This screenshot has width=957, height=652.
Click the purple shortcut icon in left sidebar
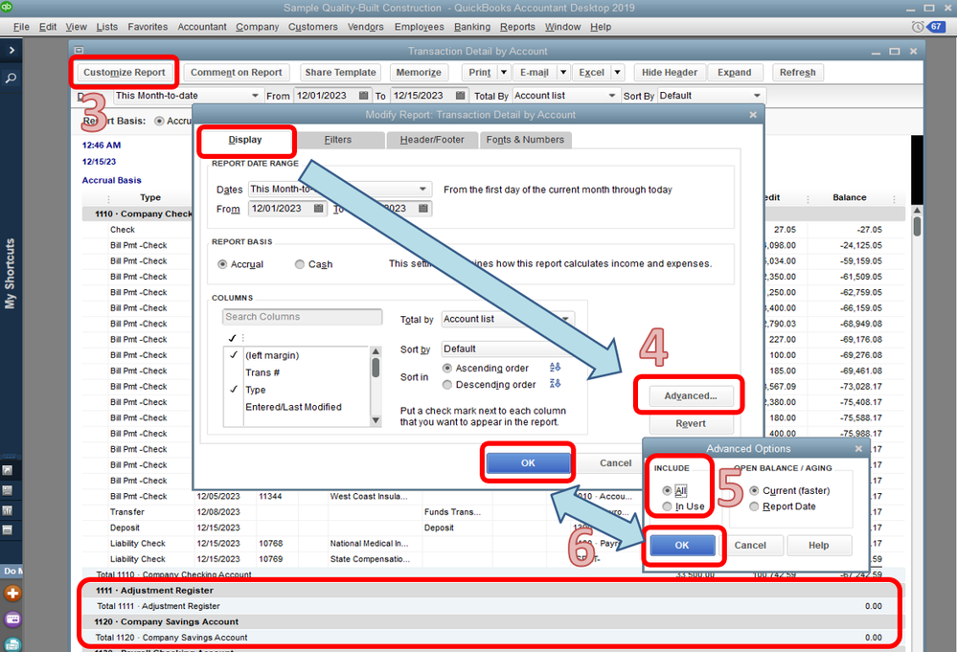coord(12,619)
